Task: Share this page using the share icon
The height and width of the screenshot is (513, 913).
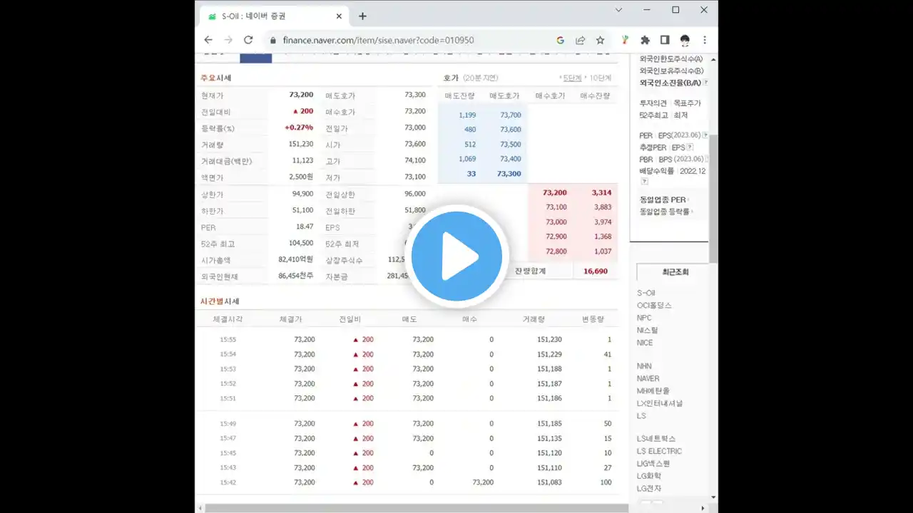Action: [581, 40]
